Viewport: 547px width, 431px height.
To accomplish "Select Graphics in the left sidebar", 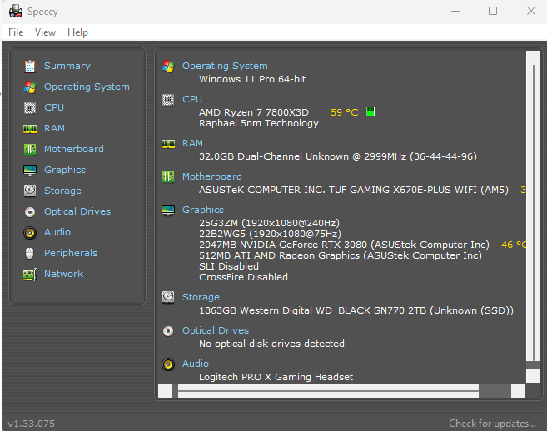I will 65,170.
